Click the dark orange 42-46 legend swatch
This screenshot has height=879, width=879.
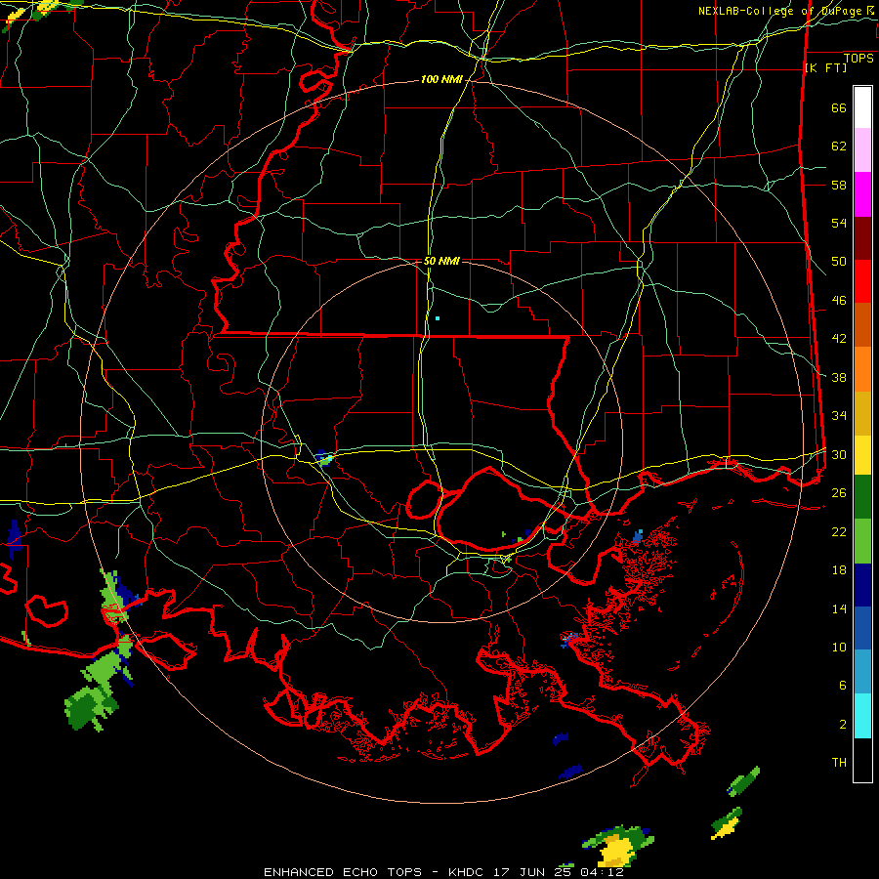pyautogui.click(x=862, y=325)
